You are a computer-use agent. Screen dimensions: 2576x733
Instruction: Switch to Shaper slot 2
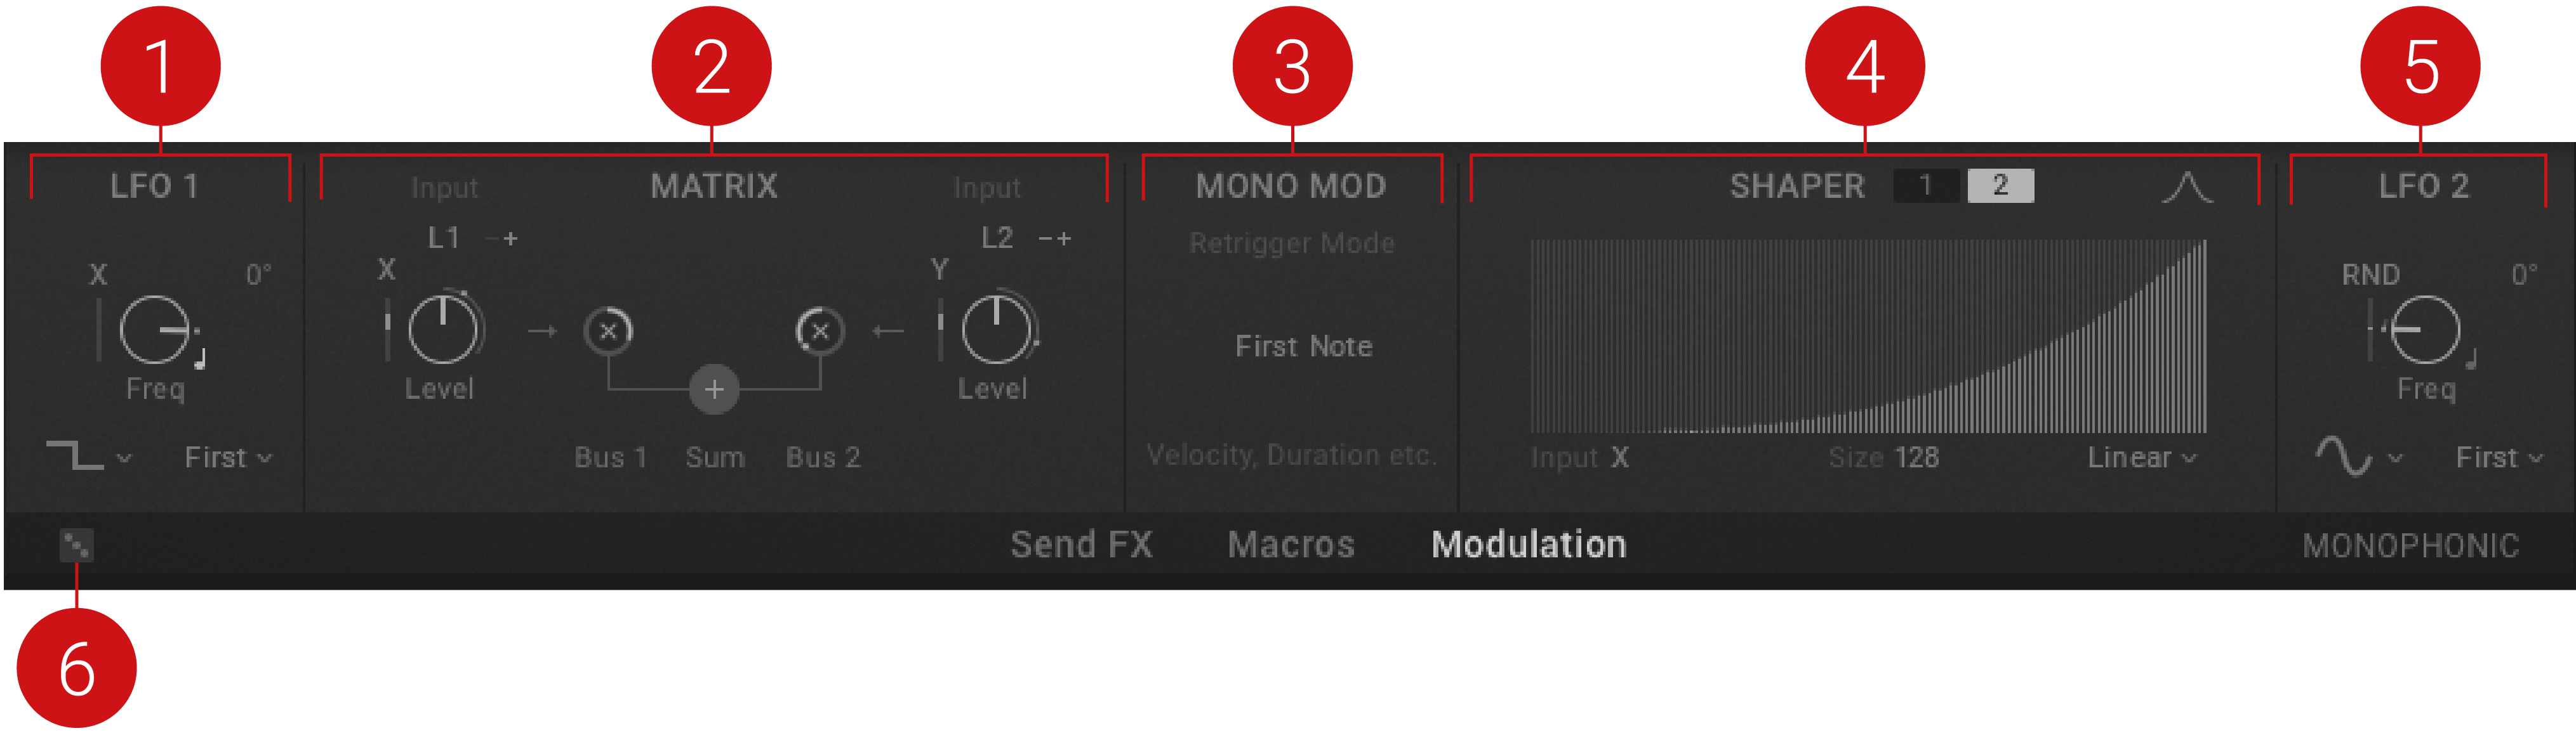click(x=2000, y=186)
